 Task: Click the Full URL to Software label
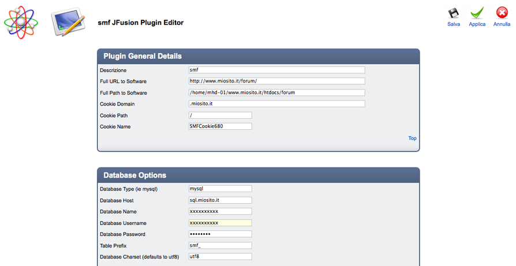123,81
